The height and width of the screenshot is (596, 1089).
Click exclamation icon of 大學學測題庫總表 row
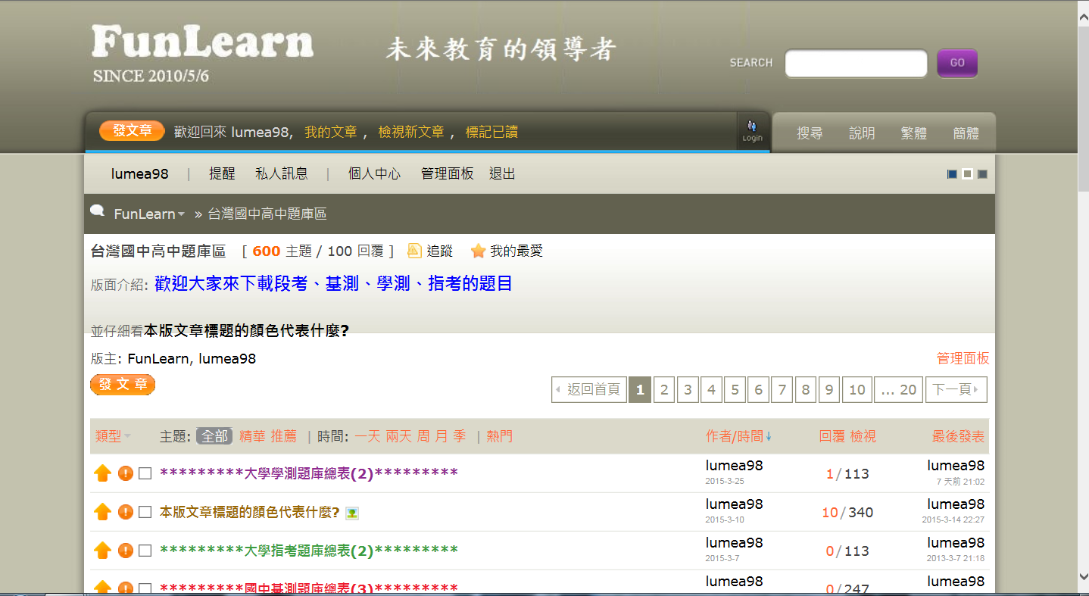126,473
